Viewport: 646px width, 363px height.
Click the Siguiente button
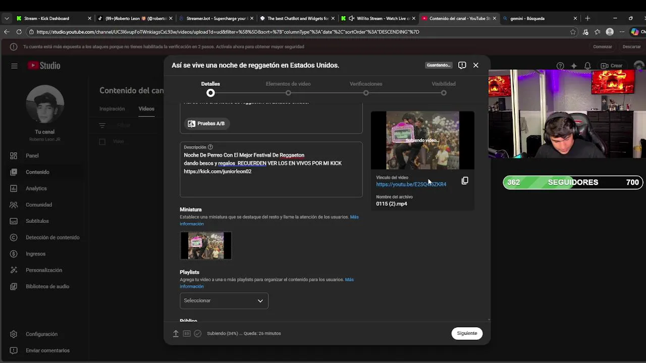click(467, 333)
